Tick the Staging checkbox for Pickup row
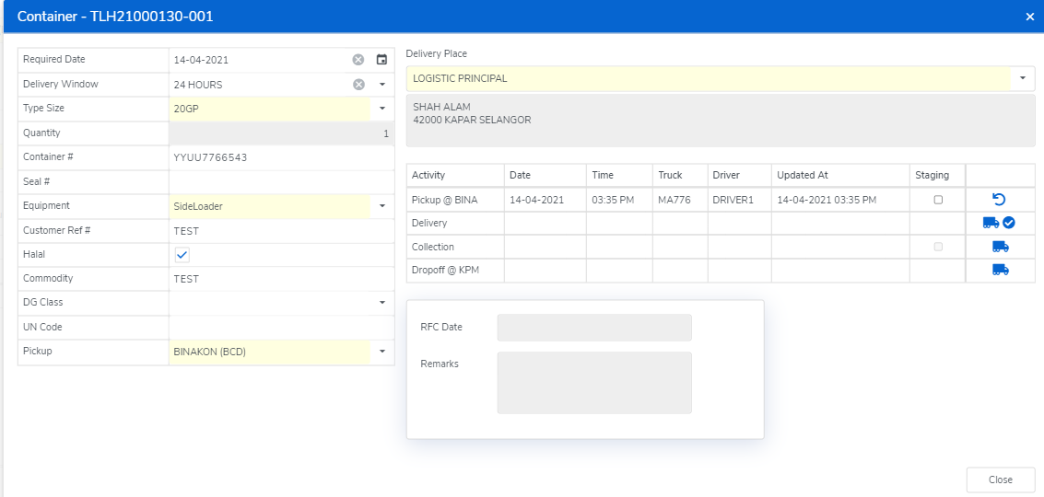Image resolution: width=1044 pixels, height=497 pixels. point(938,200)
